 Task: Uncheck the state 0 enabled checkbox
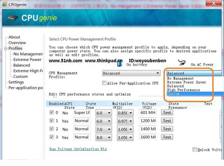coord(52,113)
